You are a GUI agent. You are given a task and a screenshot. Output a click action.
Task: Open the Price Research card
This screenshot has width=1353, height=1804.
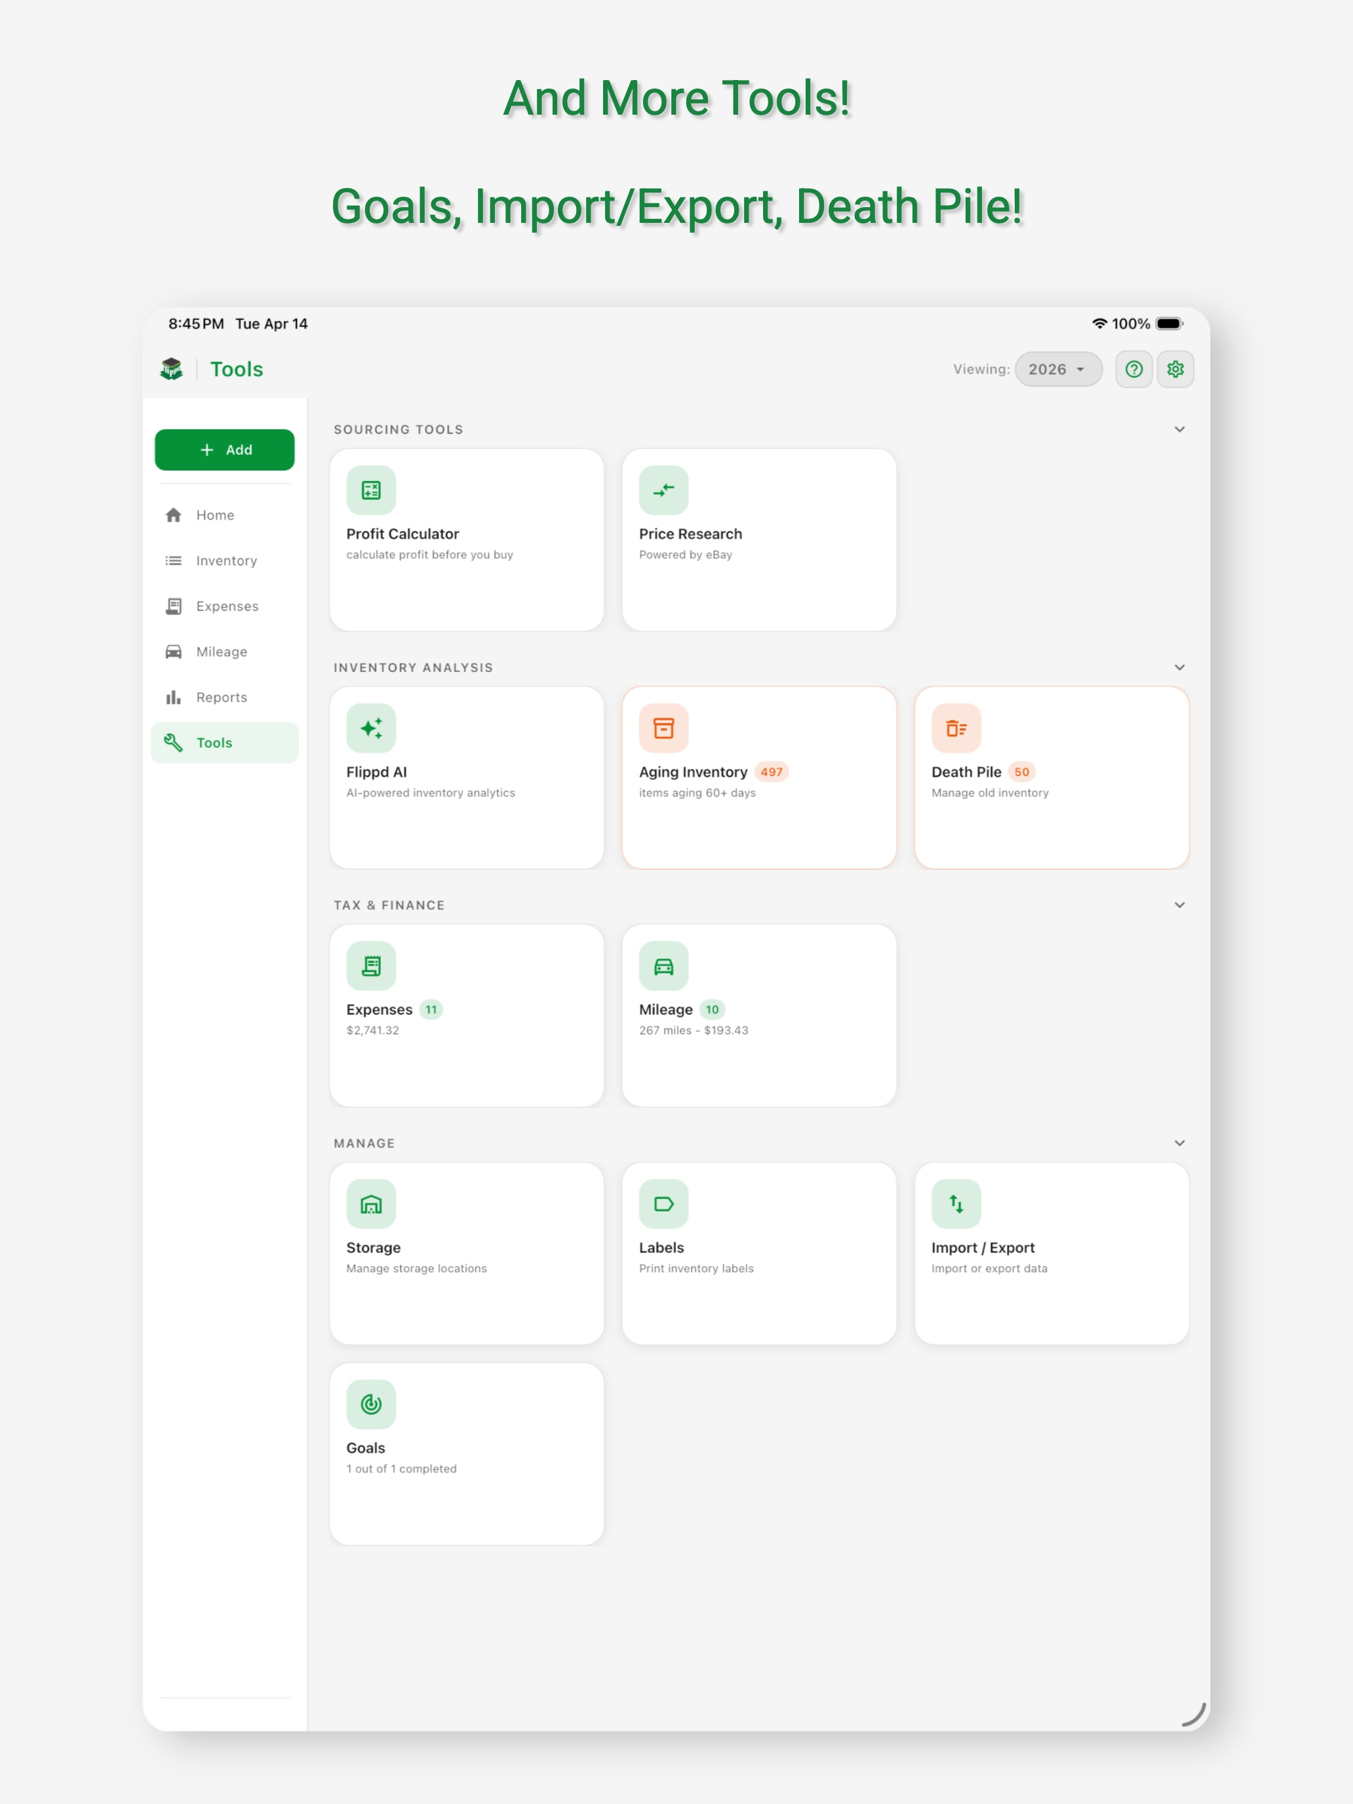(x=759, y=540)
